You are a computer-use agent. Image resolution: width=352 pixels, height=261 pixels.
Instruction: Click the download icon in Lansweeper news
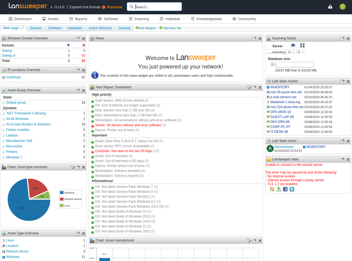click(279, 189)
